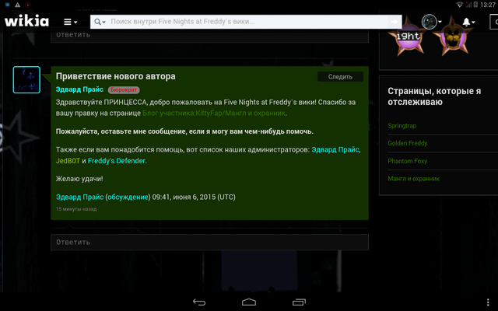Tap the warning triangle status icon

[17, 5]
